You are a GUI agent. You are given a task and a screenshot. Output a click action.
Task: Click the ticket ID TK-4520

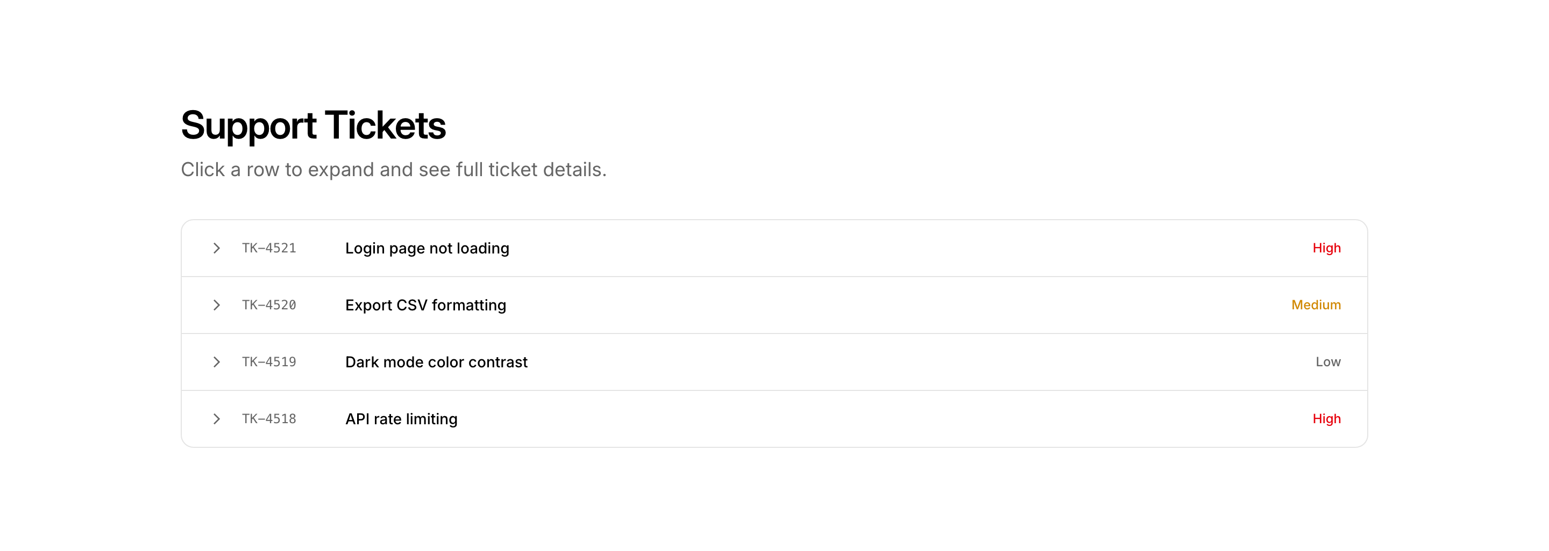click(x=269, y=305)
